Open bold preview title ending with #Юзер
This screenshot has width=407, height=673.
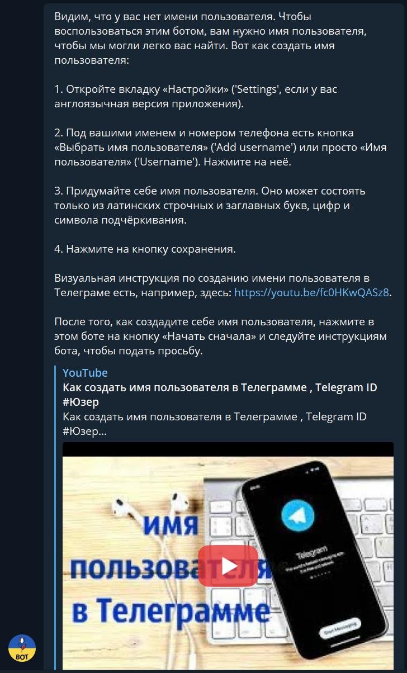[x=220, y=395]
